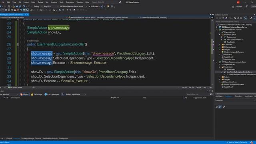
Task: Sort Error List by Description column
Action: click(16, 98)
